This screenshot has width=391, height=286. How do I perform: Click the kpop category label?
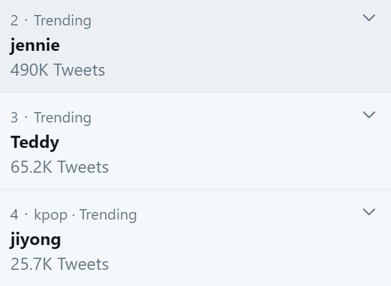pos(50,215)
